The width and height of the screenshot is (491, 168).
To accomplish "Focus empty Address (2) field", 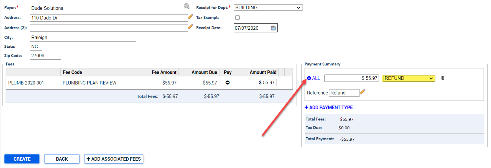I will 109,28.
